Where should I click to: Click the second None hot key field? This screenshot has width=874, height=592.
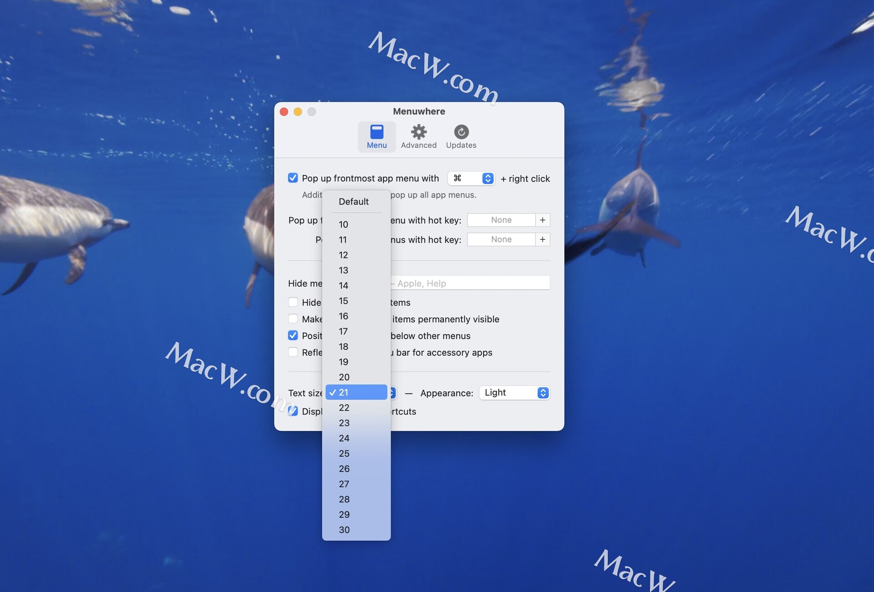(501, 239)
